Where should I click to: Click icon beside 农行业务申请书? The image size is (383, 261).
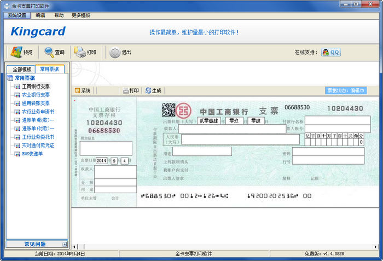pos(17,112)
